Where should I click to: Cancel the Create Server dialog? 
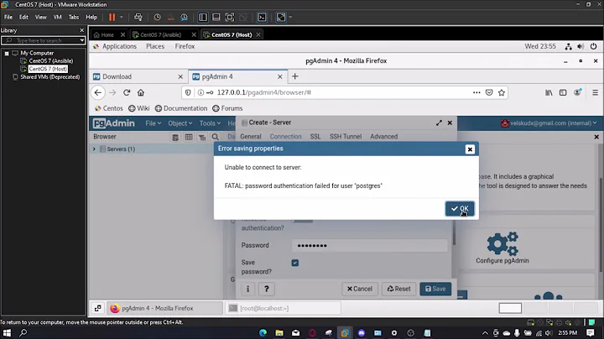pyautogui.click(x=359, y=289)
